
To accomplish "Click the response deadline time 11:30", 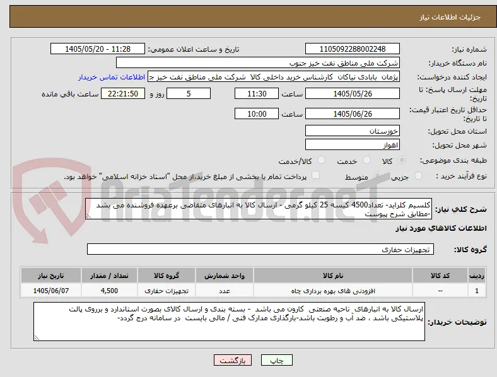I will click(x=257, y=93).
